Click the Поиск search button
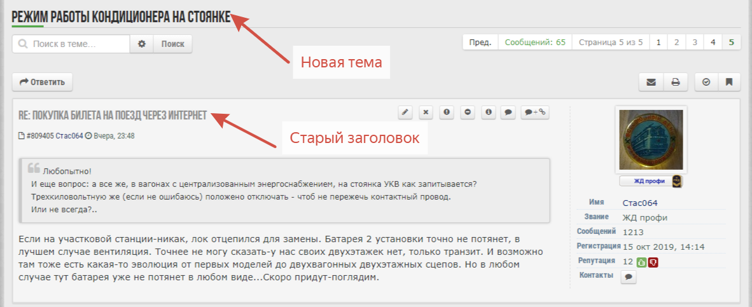 [x=173, y=44]
